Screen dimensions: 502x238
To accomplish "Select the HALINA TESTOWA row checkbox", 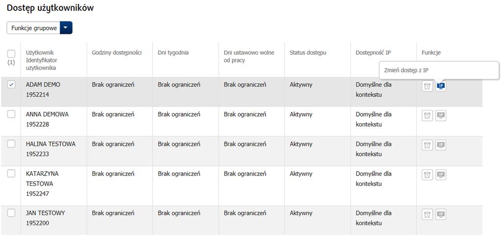I will coord(11,144).
